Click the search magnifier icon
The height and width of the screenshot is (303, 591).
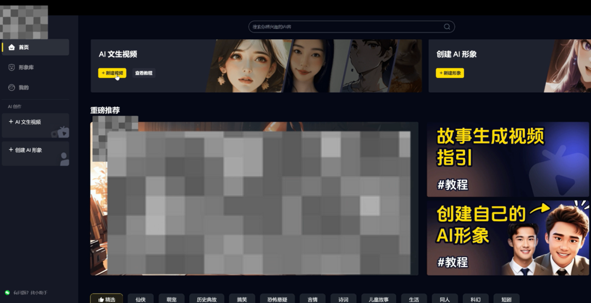447,27
